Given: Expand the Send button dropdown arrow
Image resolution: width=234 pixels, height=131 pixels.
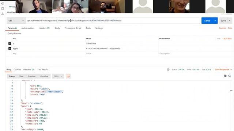Looking at the screenshot, I should tap(215, 21).
